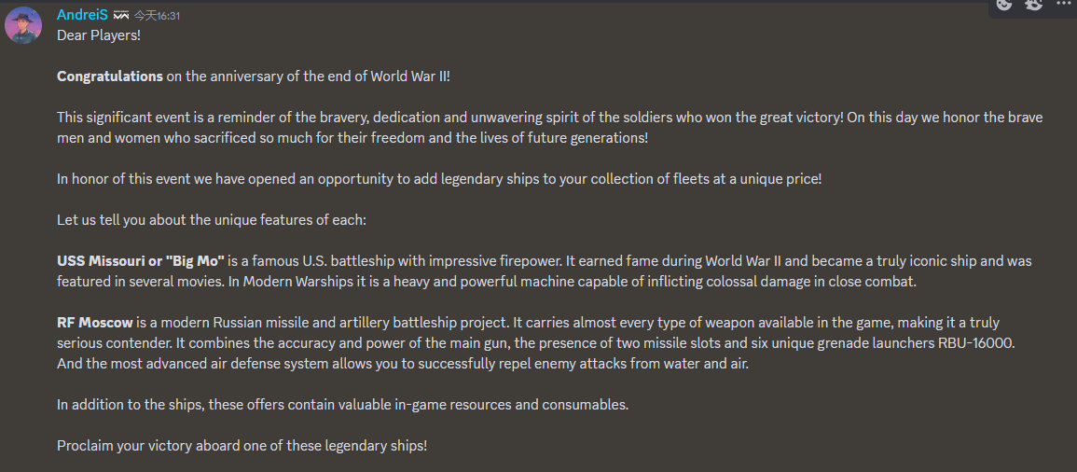Screen dimensions: 1077x472
Task: Click 'World War II!' in the congratulations line
Action: pyautogui.click(x=410, y=76)
